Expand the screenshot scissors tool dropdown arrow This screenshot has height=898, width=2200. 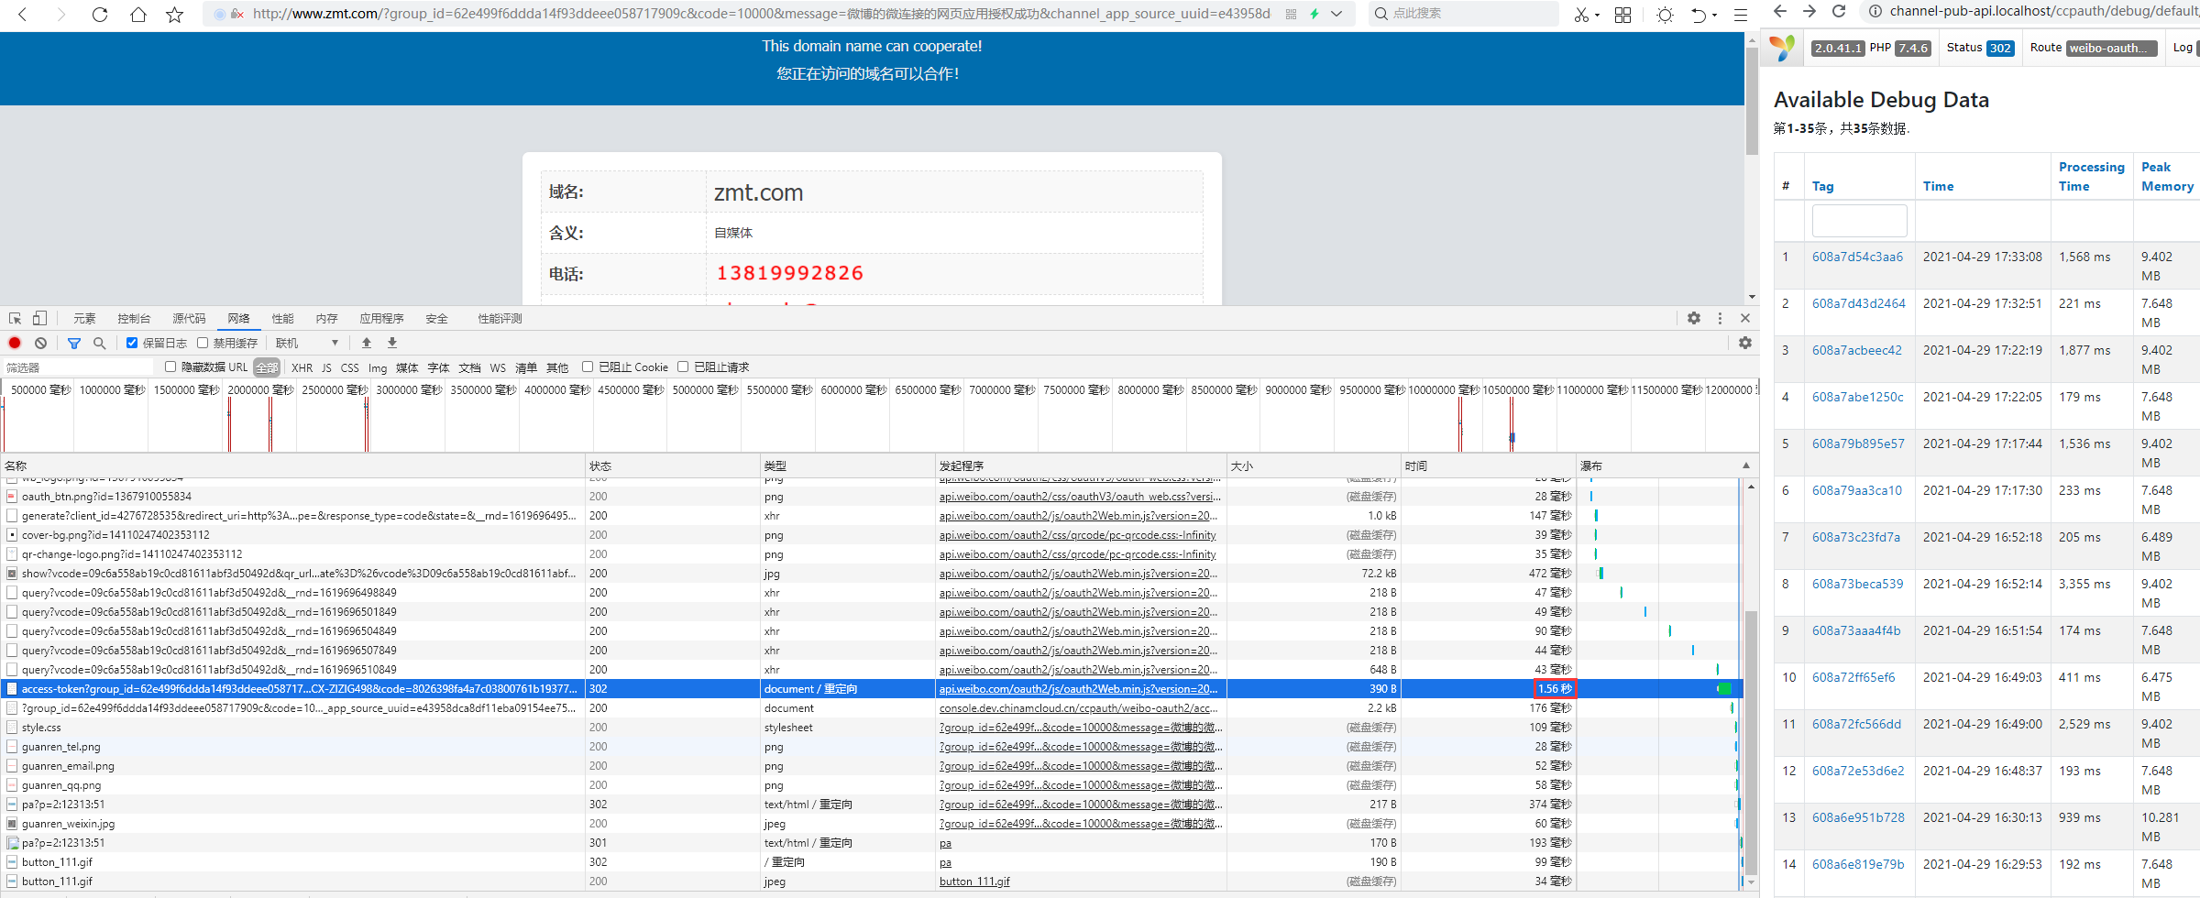pos(1597,15)
